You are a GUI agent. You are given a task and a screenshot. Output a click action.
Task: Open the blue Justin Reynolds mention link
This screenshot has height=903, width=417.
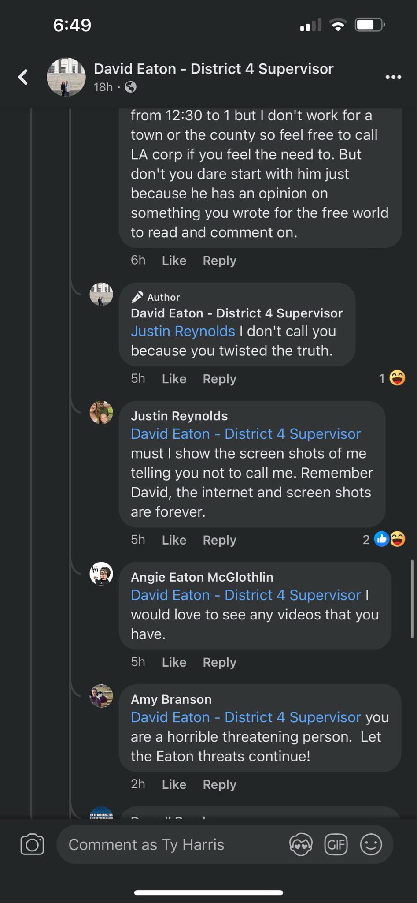click(183, 331)
